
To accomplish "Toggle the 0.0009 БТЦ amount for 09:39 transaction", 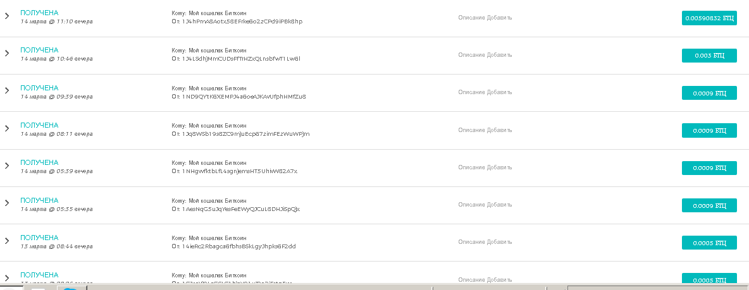I will click(x=709, y=93).
